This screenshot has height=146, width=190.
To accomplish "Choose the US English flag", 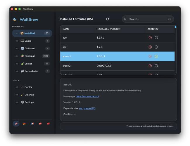I will [x=16, y=124].
